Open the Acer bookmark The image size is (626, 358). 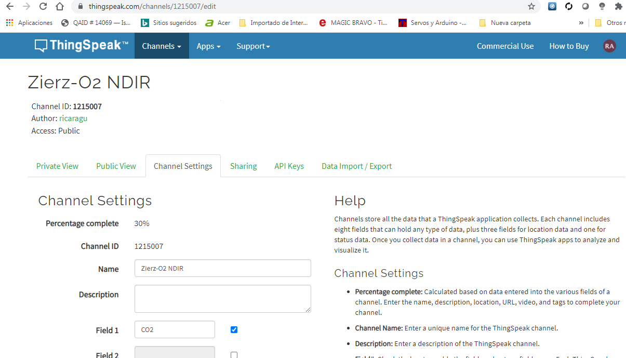[218, 23]
